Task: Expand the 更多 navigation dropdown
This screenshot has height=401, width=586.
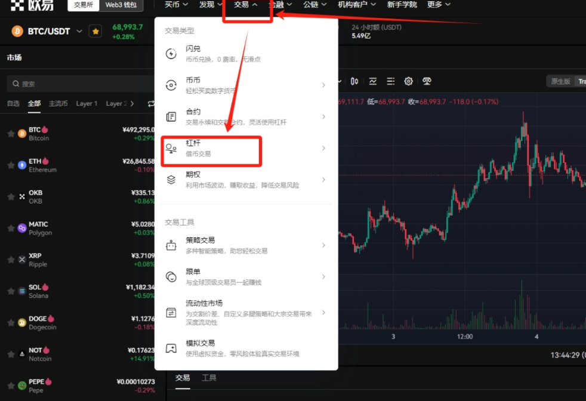Action: 437,5
